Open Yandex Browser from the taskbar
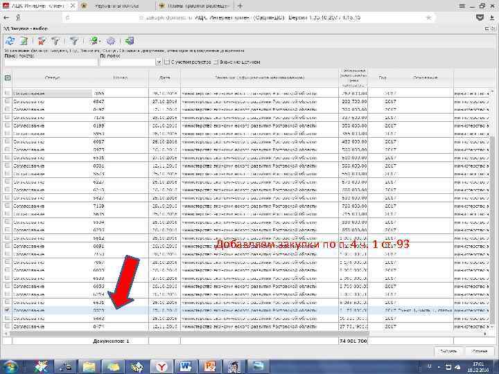Image resolution: width=499 pixels, height=374 pixels. click(x=161, y=366)
